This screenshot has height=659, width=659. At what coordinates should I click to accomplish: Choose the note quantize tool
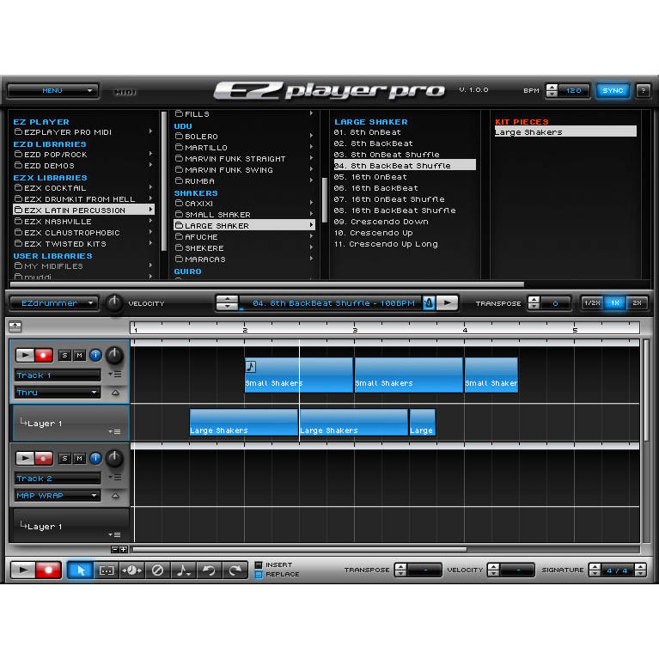[x=183, y=570]
